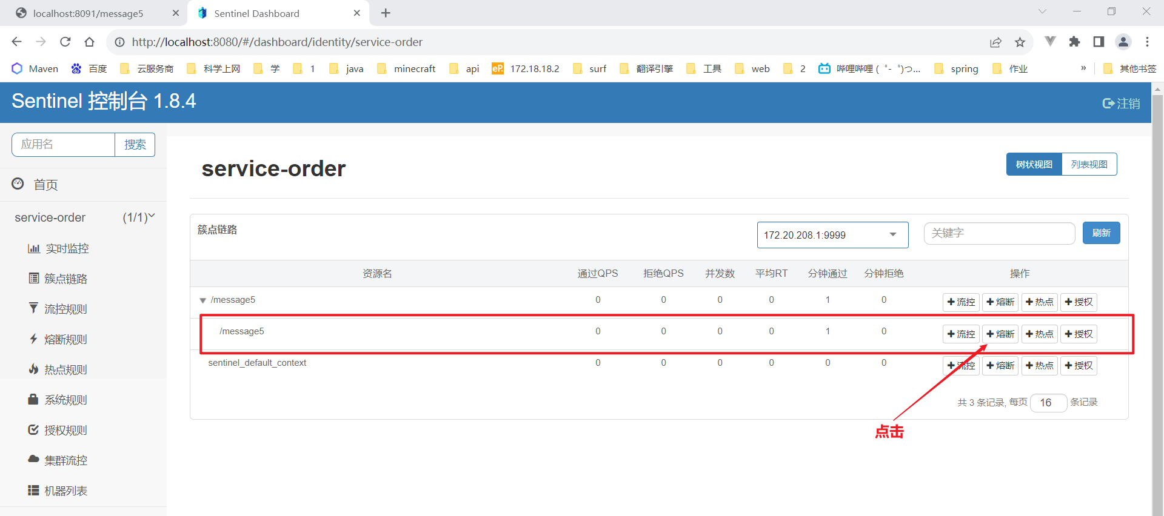1164x516 pixels.
Task: Add 流控 rule for top /message5 row
Action: point(961,302)
